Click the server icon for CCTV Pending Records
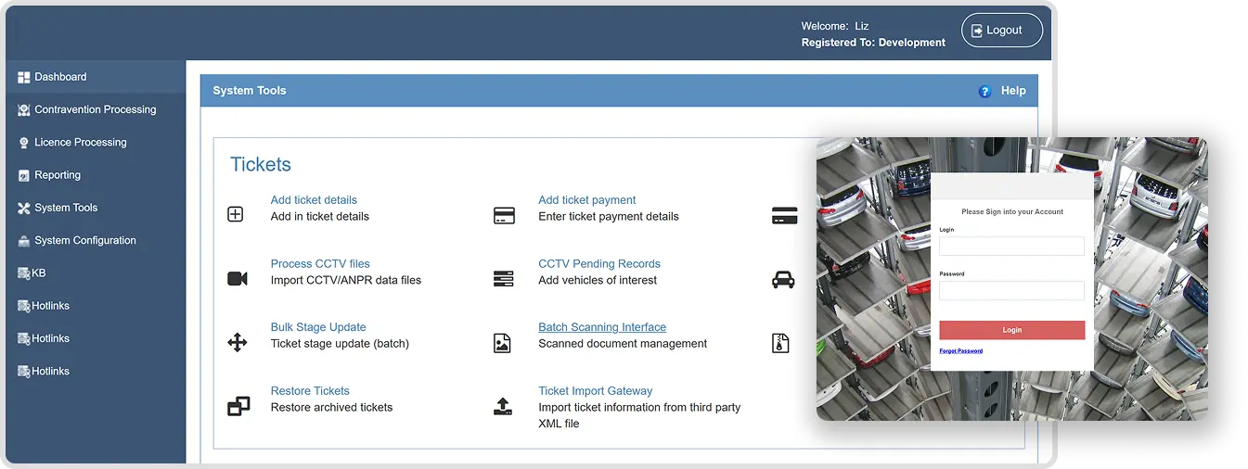Viewport: 1248px width, 469px height. [504, 279]
